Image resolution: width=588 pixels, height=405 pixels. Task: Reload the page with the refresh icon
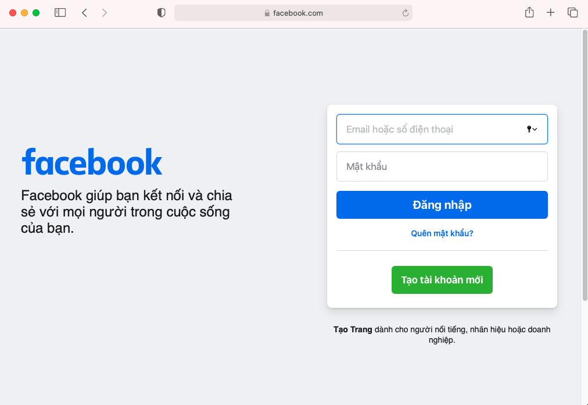pyautogui.click(x=406, y=13)
